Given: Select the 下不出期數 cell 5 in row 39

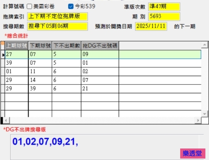Looking at the screenshot, I should [67, 63].
